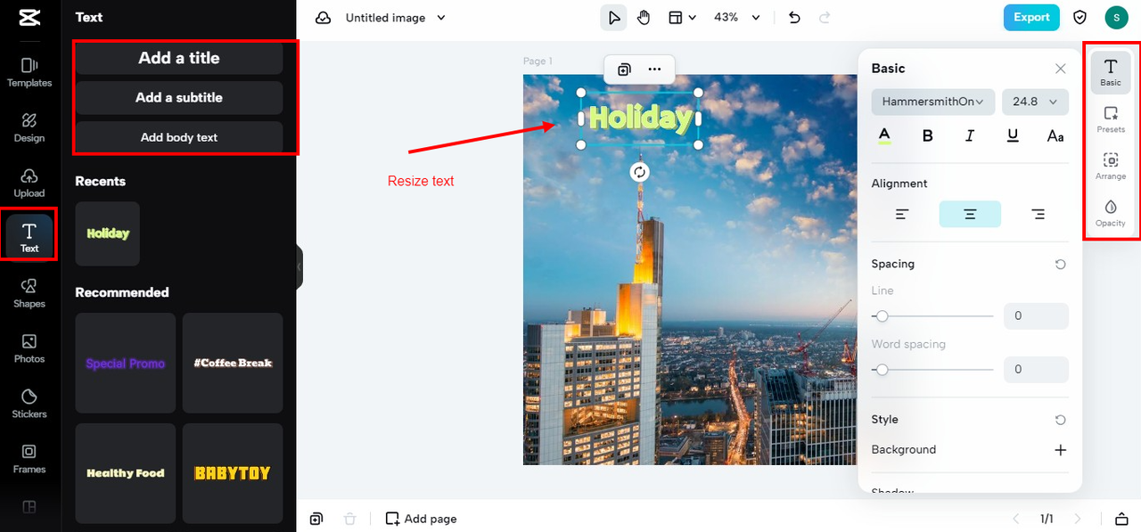Click the delete page trash icon
The image size is (1141, 532).
(350, 519)
